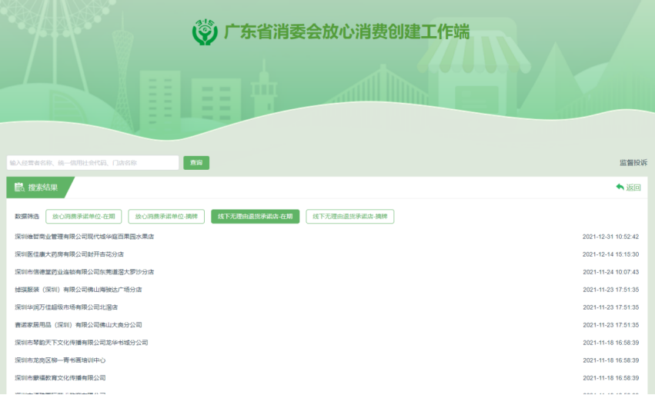655x395 pixels.
Task: Open the 信德堂药业连锁 store result
Action: pyautogui.click(x=85, y=272)
